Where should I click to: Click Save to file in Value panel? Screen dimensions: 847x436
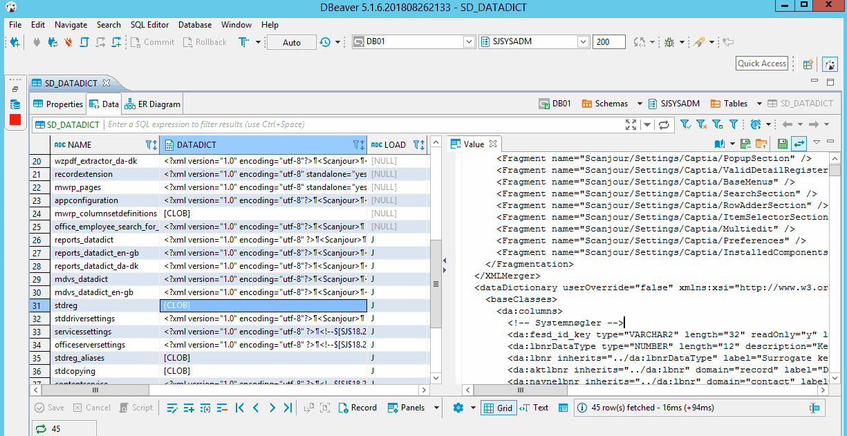[745, 144]
